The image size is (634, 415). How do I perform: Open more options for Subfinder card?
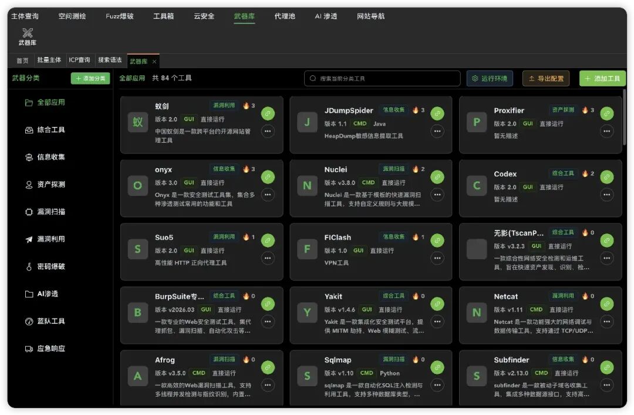pos(606,385)
